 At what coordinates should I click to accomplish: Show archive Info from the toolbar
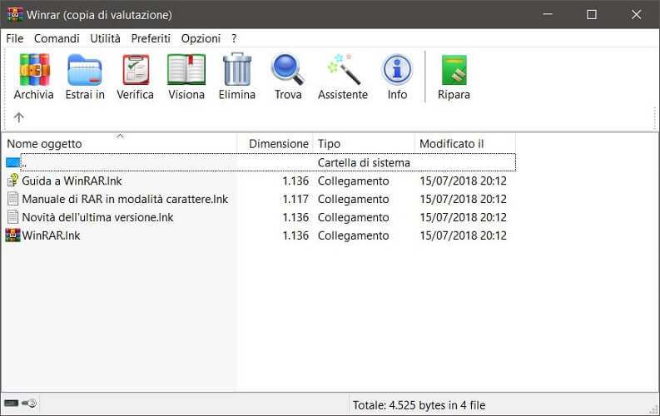(397, 77)
